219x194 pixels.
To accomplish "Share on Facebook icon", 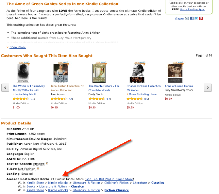I will tap(192, 19).
